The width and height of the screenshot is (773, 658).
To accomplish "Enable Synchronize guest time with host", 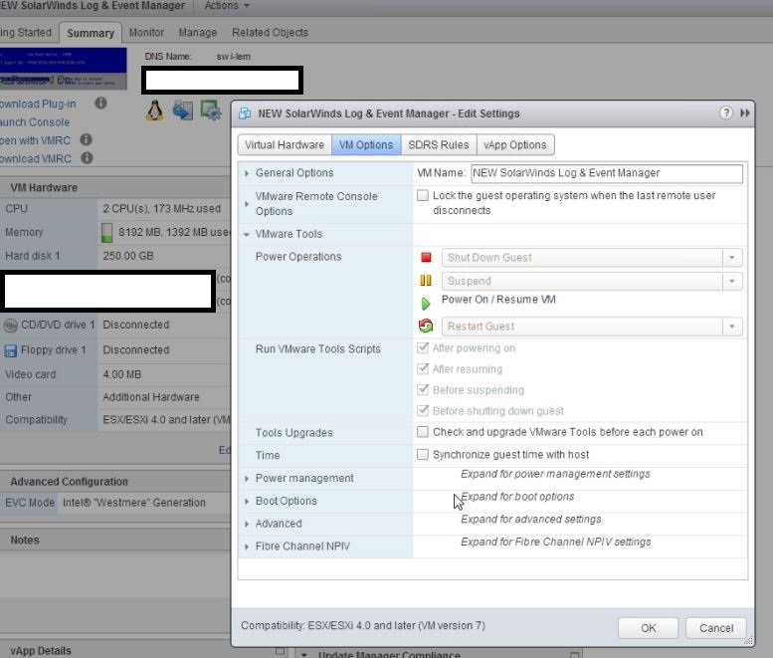I will coord(423,454).
